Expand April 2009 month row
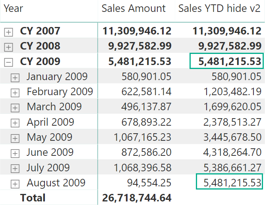Screen dimensions: 265x205 click(15, 123)
